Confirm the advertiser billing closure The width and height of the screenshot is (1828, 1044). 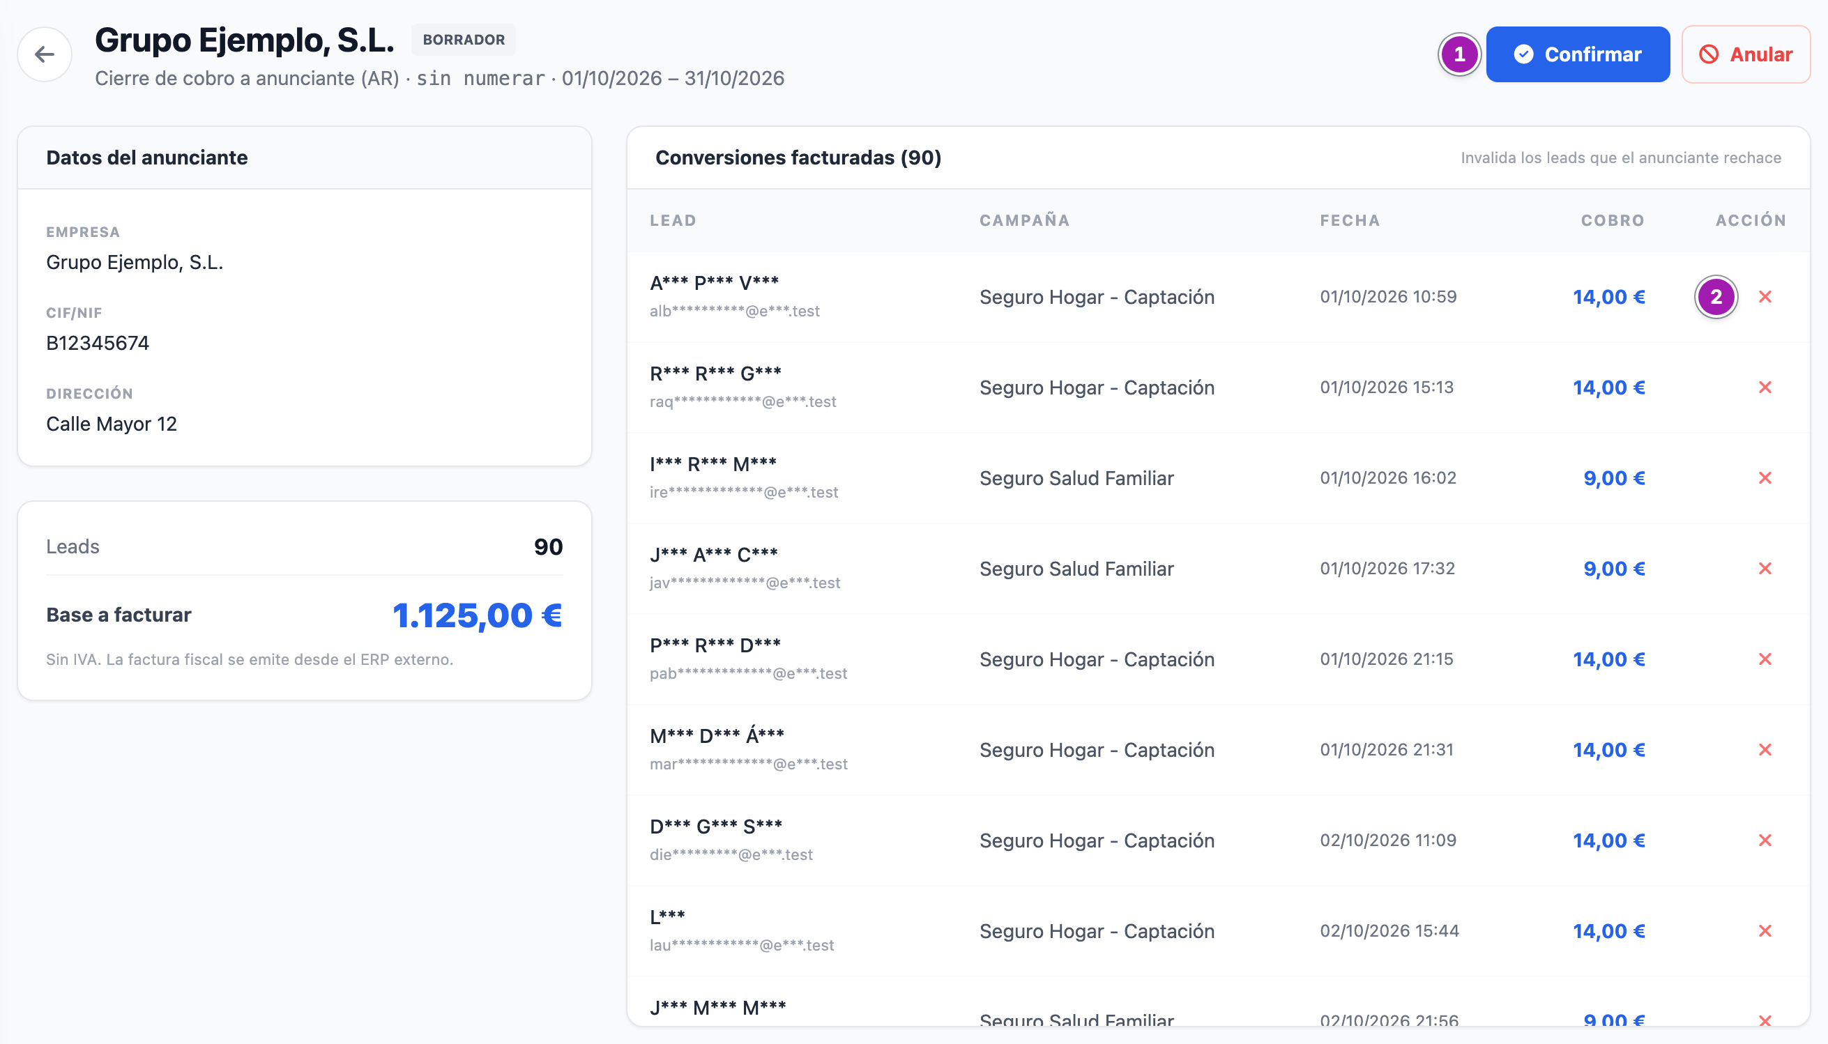pyautogui.click(x=1577, y=54)
